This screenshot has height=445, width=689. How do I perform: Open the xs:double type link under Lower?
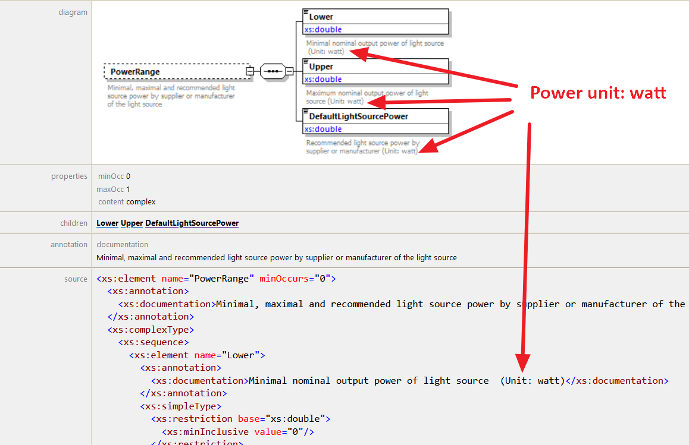pyautogui.click(x=323, y=29)
